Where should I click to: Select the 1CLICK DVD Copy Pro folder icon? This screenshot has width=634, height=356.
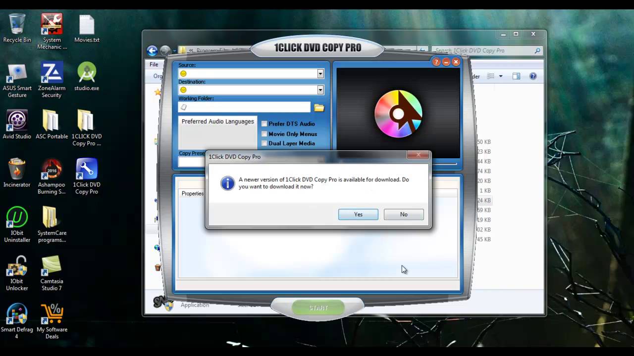tap(87, 128)
